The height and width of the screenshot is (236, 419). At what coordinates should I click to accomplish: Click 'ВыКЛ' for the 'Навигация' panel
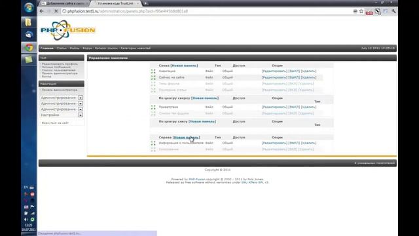tap(294, 71)
